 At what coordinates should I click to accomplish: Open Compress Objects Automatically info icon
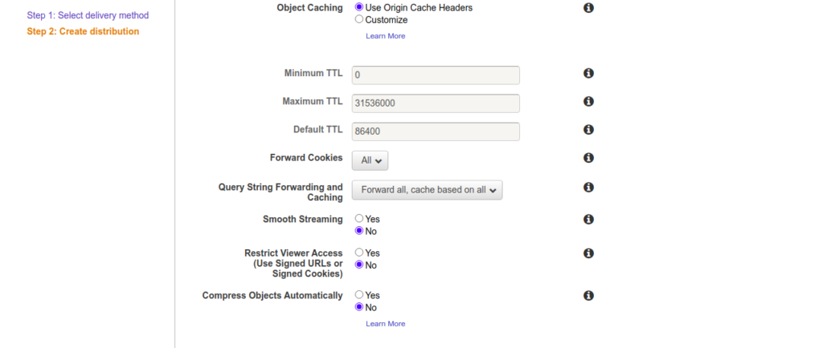point(588,295)
